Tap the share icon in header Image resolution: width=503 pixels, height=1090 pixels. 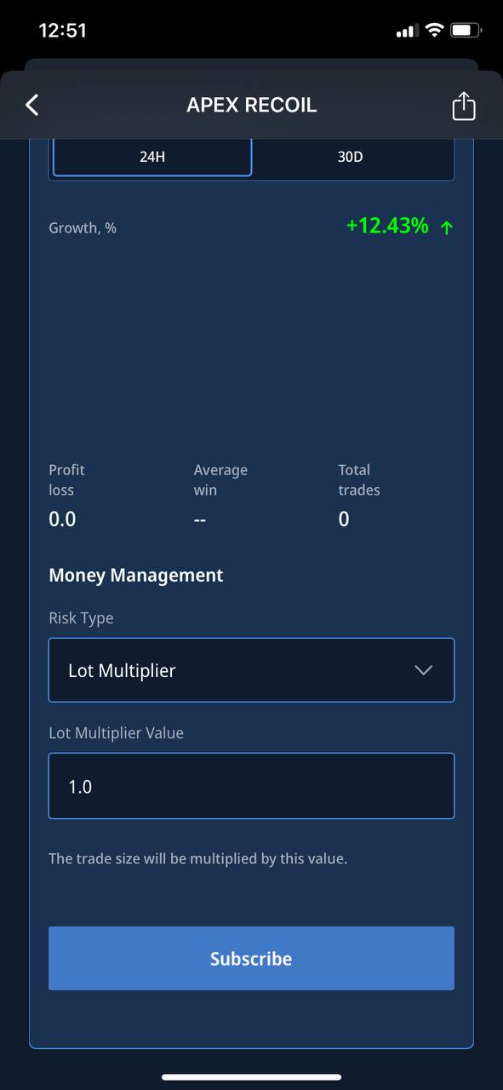click(x=464, y=106)
